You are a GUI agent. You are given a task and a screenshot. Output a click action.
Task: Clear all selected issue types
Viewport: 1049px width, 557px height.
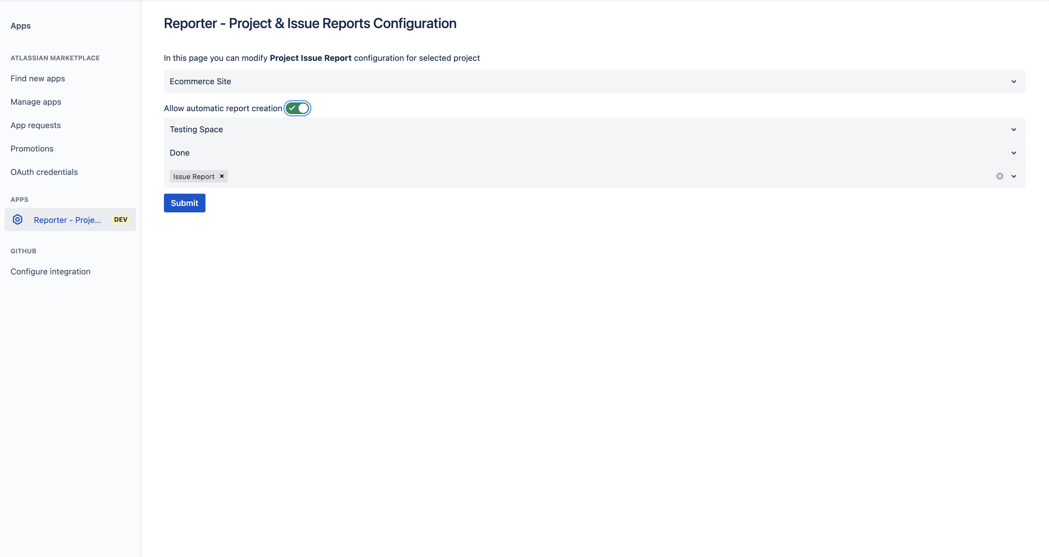999,176
